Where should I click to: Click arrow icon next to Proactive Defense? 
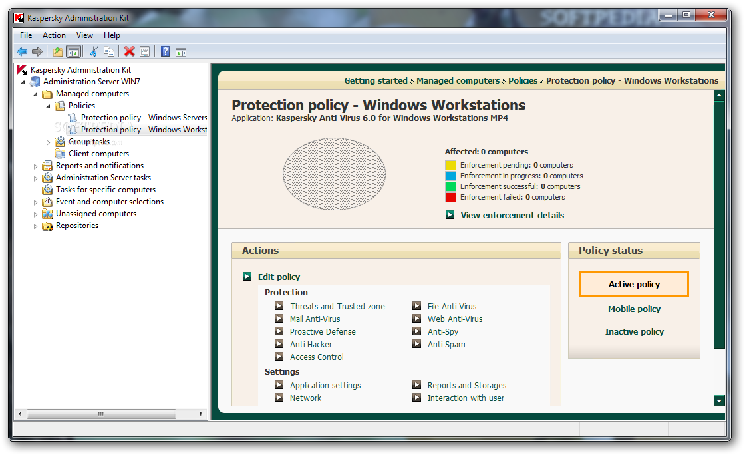[279, 331]
